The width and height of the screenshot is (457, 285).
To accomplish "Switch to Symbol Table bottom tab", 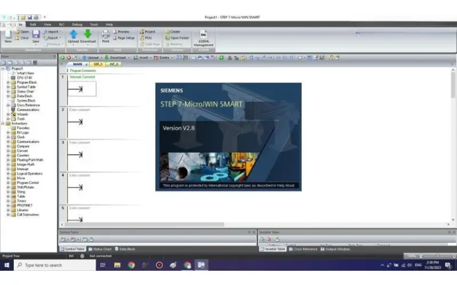I will click(73, 249).
